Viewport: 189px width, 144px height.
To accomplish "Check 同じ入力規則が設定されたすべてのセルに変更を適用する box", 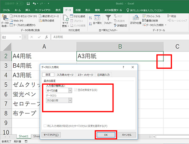I will click(x=45, y=126).
